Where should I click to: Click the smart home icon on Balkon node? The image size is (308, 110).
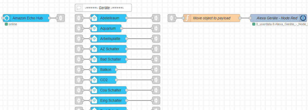94,70
